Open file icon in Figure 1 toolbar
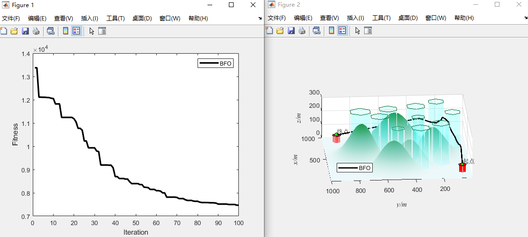528x237 pixels. [14, 31]
